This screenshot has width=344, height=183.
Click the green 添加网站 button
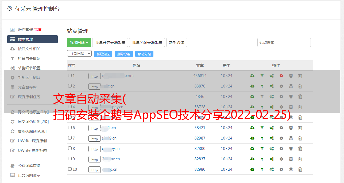point(79,42)
